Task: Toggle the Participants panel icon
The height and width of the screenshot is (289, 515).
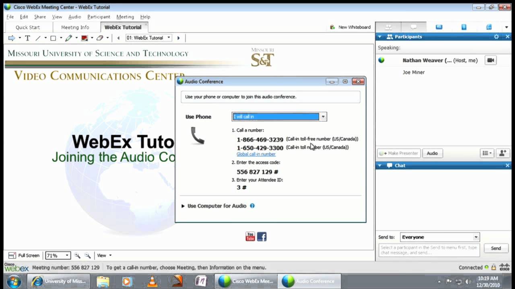Action: [x=388, y=27]
